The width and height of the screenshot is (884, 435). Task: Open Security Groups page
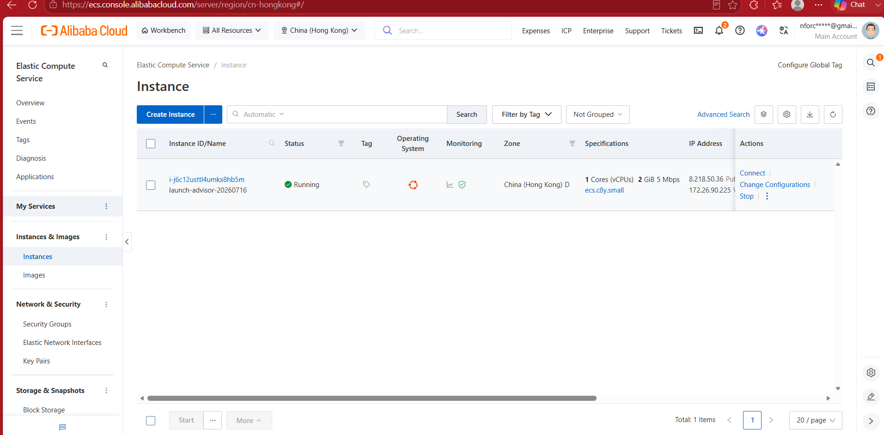coord(47,324)
